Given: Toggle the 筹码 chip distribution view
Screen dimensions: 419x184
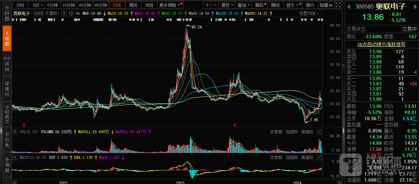Looking at the screenshot, I should click(x=260, y=5).
